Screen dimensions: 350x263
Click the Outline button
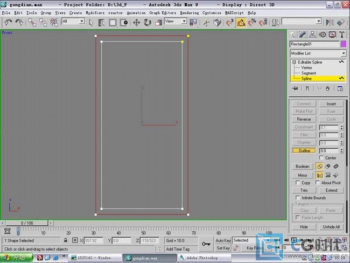(304, 150)
